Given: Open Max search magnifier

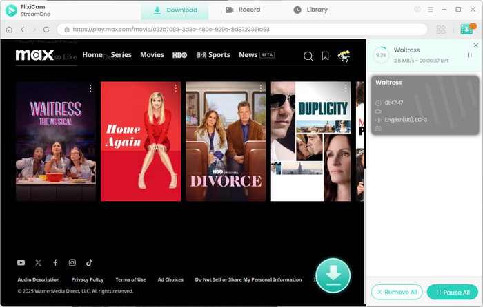Looking at the screenshot, I should (308, 56).
